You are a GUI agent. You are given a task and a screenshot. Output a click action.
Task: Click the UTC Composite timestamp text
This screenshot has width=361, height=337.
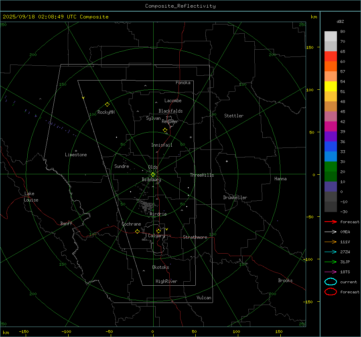[55, 17]
